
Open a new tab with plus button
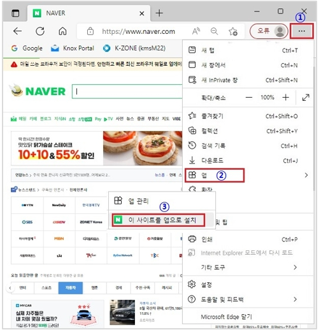click(x=159, y=13)
